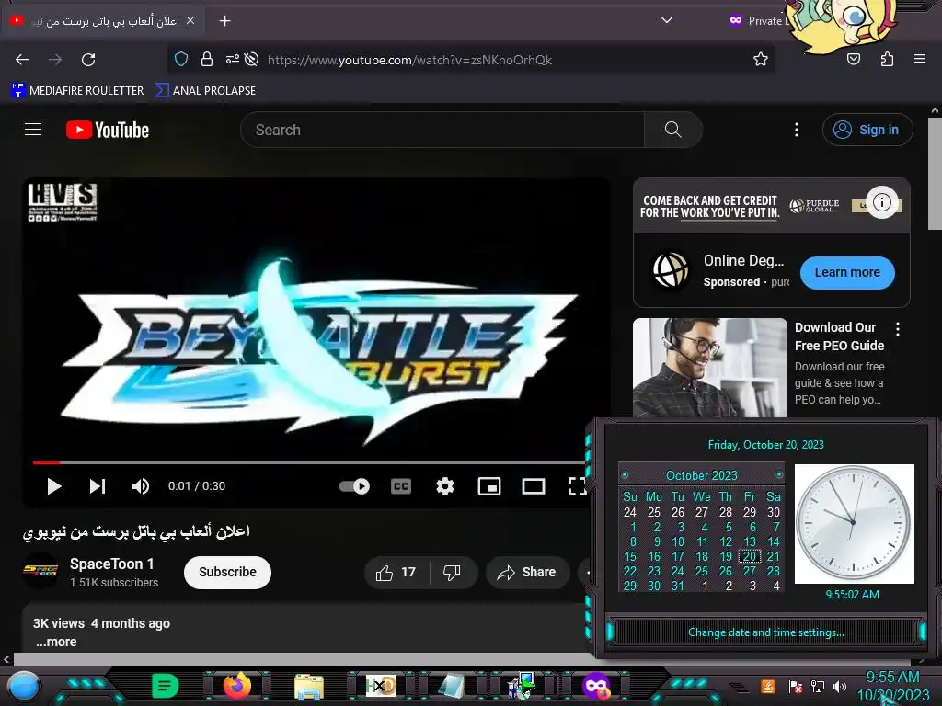Open the volume speaker tray icon
The height and width of the screenshot is (706, 942).
tap(840, 686)
